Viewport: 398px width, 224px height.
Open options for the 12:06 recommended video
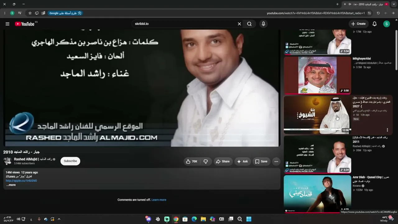point(387,130)
